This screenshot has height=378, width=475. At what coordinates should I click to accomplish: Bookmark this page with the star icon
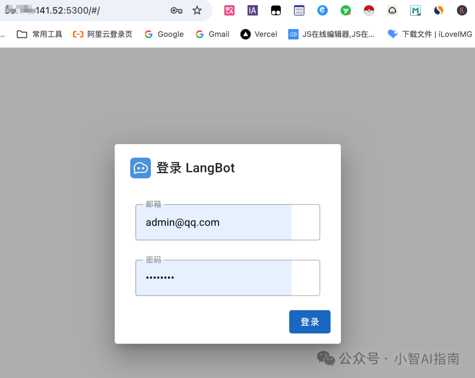coord(197,11)
